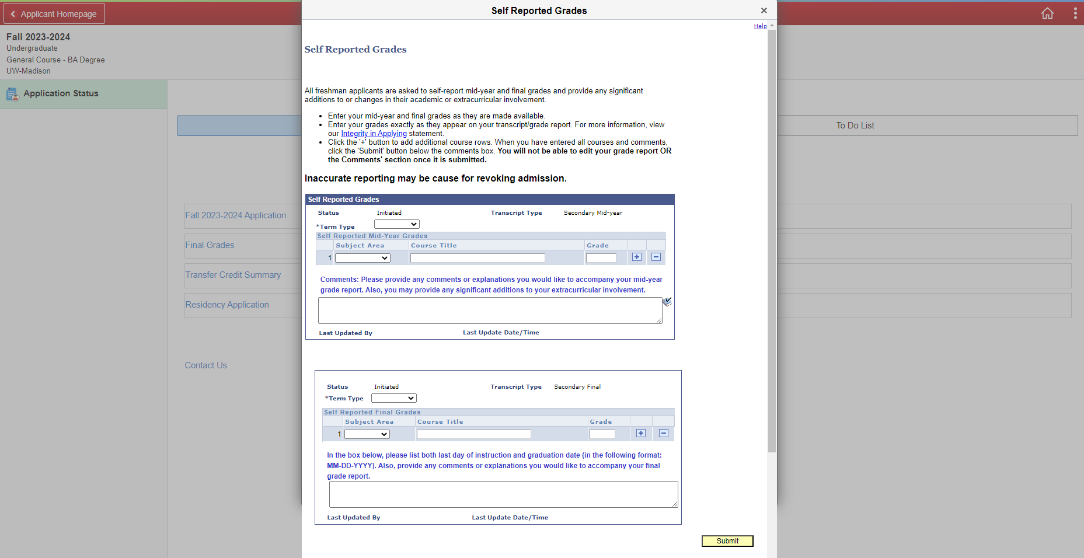1084x558 pixels.
Task: Open the Help link
Action: [760, 26]
